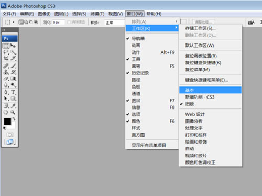Choose Intersect With Selection mode icon

[36, 22]
